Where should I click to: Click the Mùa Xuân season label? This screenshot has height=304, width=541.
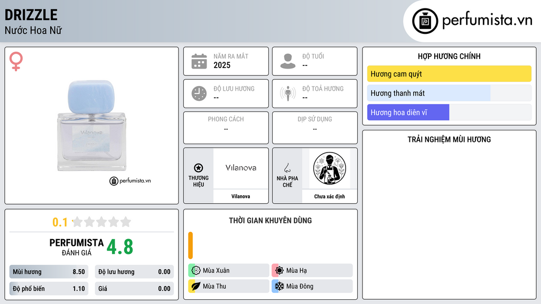point(216,271)
